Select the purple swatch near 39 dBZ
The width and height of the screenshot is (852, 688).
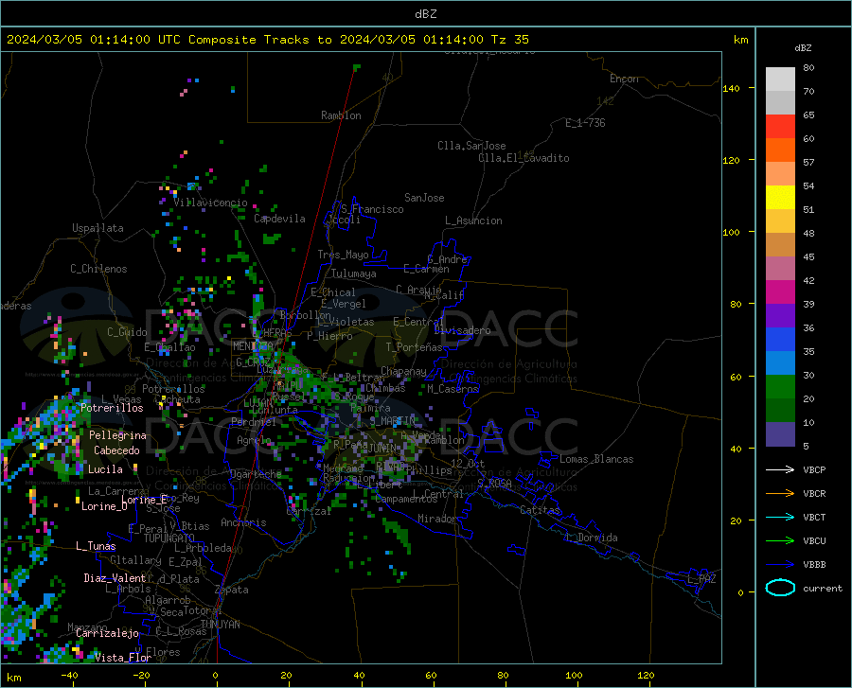[x=780, y=316]
